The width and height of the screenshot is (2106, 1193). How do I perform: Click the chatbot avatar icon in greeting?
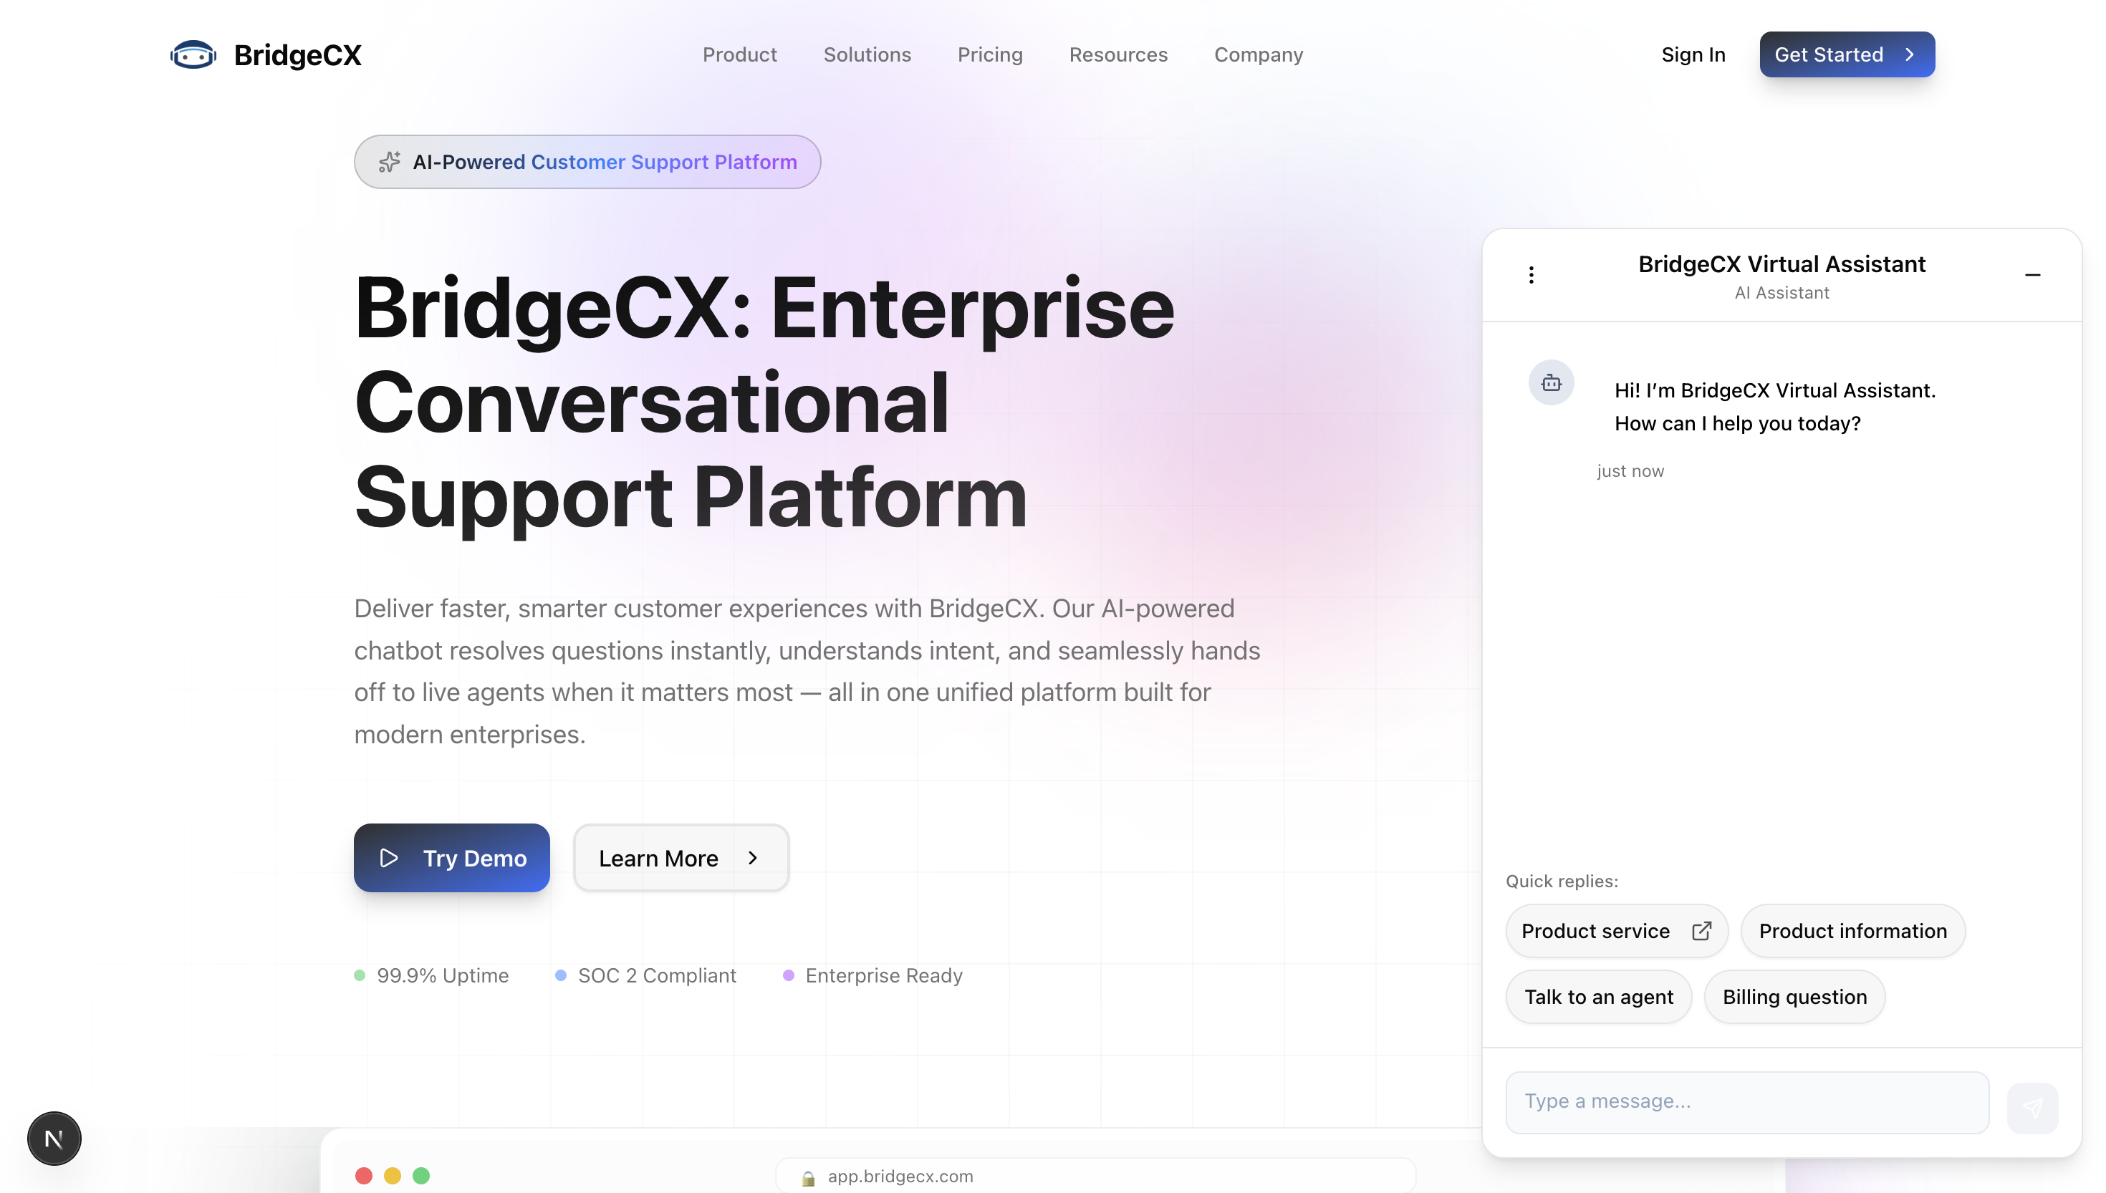tap(1550, 382)
